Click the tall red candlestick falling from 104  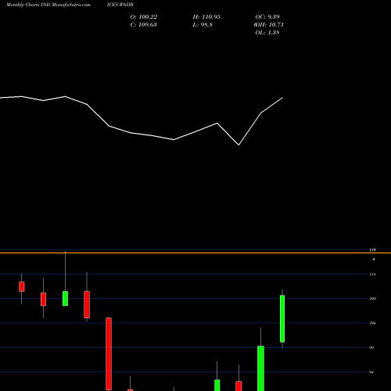(x=109, y=353)
